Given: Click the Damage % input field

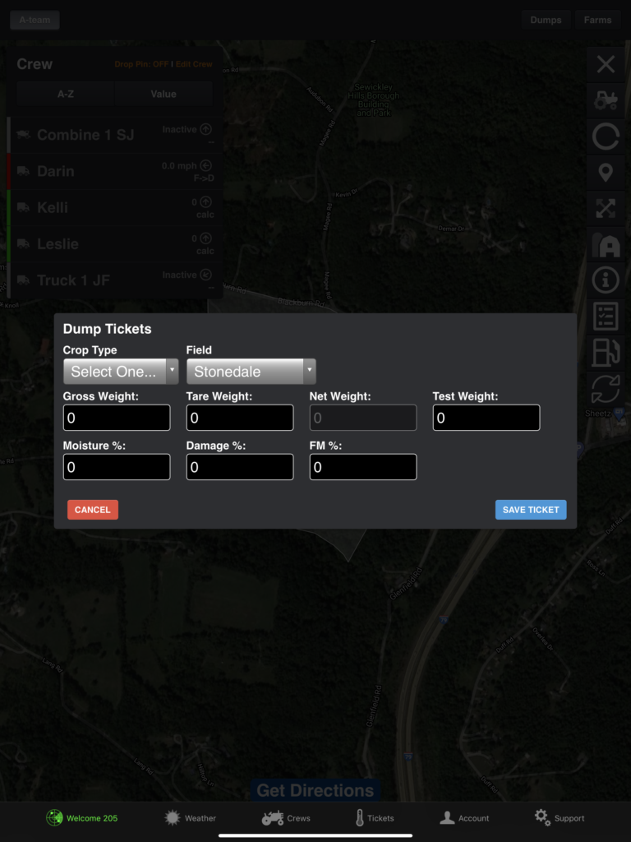Looking at the screenshot, I should [x=240, y=467].
